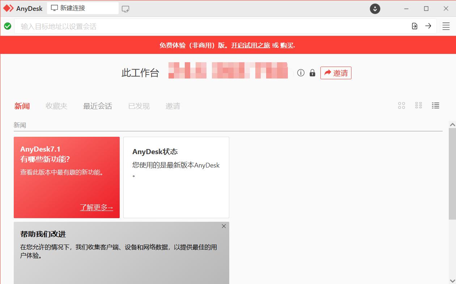Open the 已发现 tab
Screen dimensions: 456x284
(138, 106)
